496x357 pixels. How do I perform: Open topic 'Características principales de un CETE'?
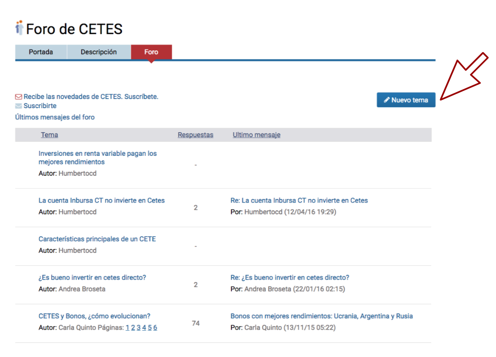tap(97, 239)
